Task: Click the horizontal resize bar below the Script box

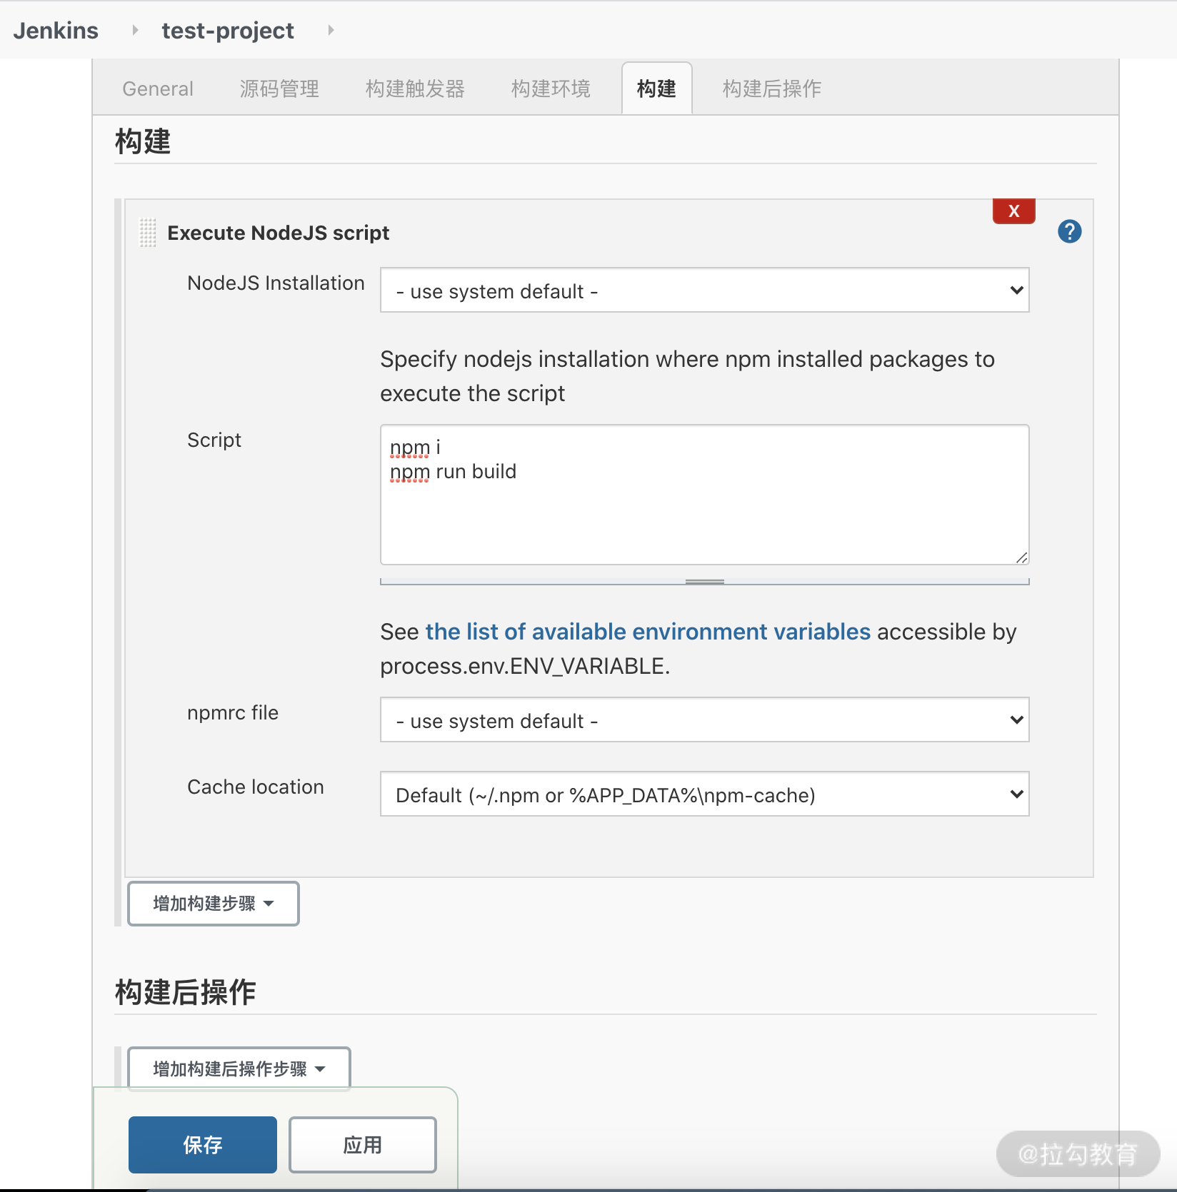Action: 704,582
